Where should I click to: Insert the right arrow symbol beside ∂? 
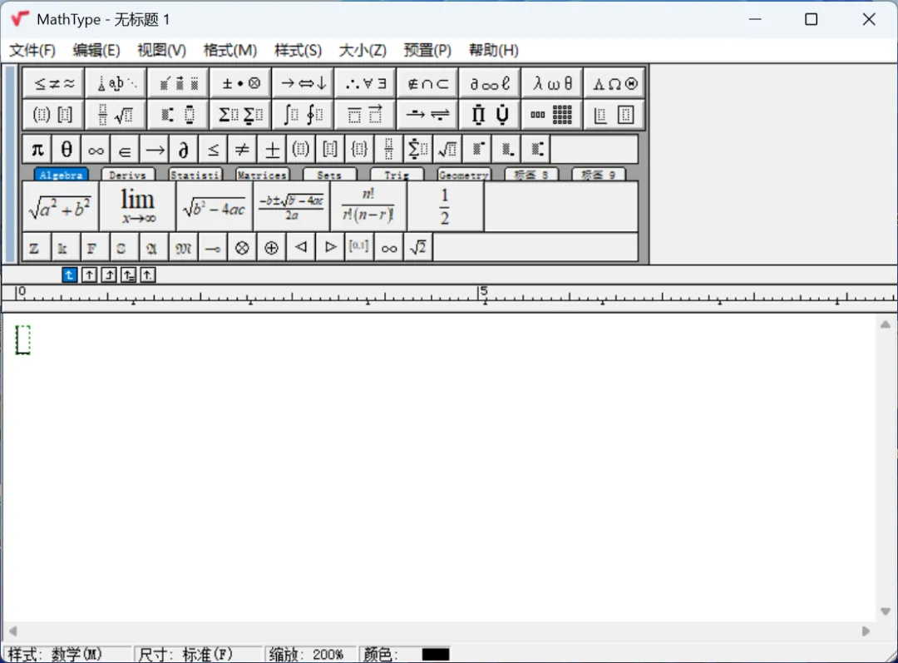155,150
